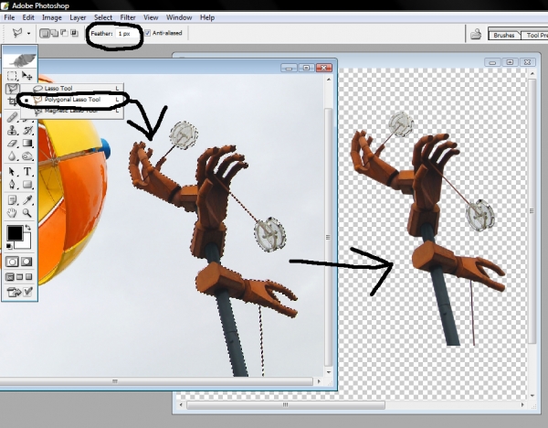Viewport: 548px width, 428px height.
Task: Click the black foreground color swatch
Action: pyautogui.click(x=15, y=233)
